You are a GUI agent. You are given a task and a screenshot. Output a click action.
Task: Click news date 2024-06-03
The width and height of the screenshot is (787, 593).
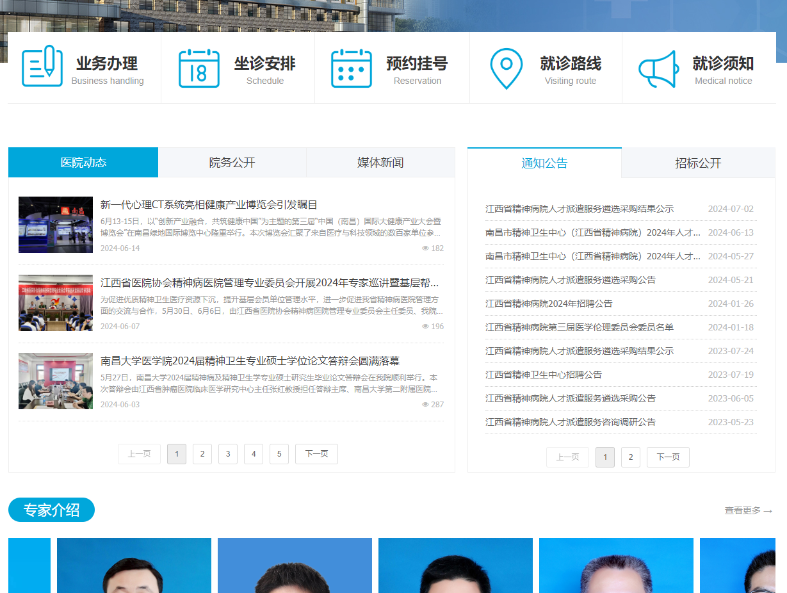tap(120, 405)
